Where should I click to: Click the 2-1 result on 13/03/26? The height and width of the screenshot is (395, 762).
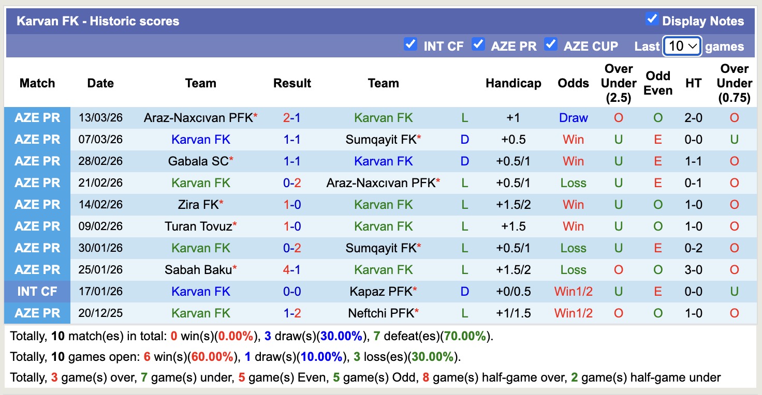point(292,118)
